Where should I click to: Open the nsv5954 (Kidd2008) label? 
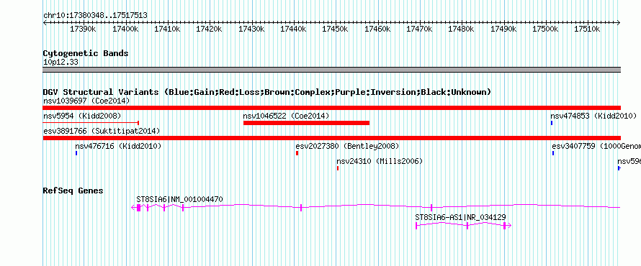(x=82, y=116)
